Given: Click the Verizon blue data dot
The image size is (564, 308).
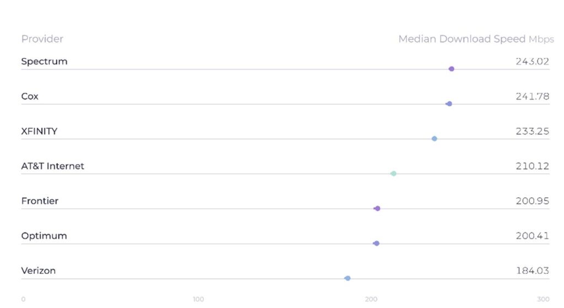Looking at the screenshot, I should [348, 278].
